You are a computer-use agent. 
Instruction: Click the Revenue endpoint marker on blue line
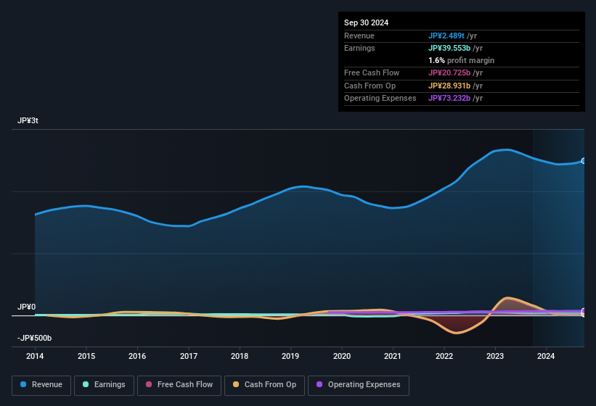coord(584,161)
